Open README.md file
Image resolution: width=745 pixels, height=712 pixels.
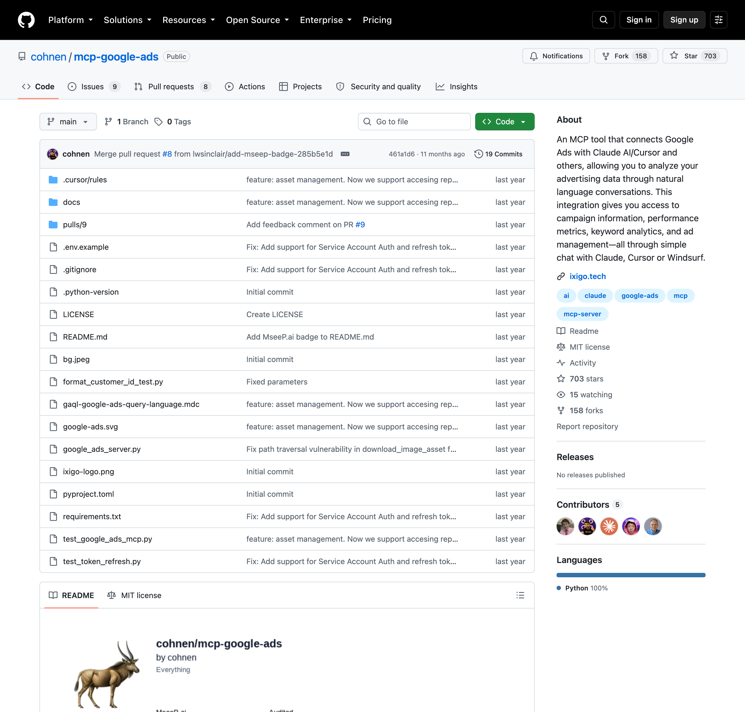tap(85, 337)
